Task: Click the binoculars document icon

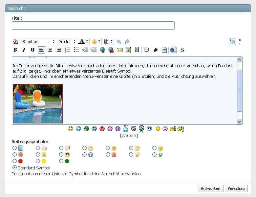Action: point(173,50)
